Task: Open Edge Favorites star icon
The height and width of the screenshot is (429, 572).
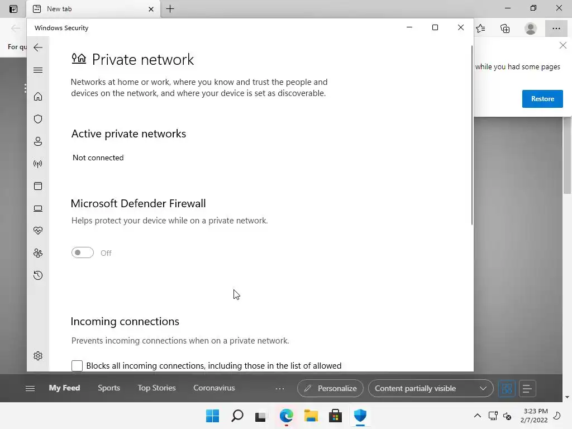Action: coord(481,28)
